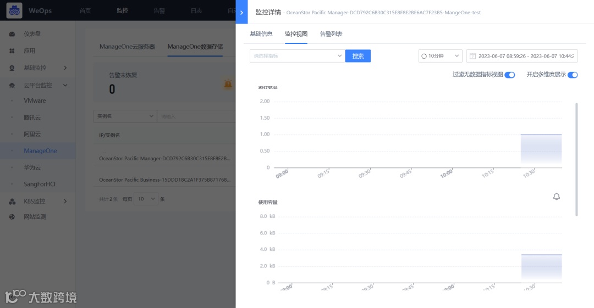The width and height of the screenshot is (594, 308).
Task: Open 阿里云 in the sidebar
Action: (32, 134)
